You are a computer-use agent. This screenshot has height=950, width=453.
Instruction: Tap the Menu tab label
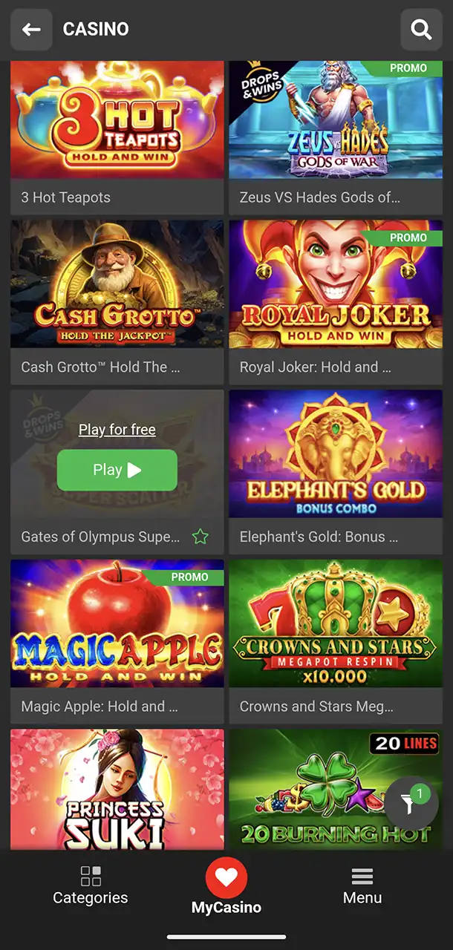coord(362,898)
